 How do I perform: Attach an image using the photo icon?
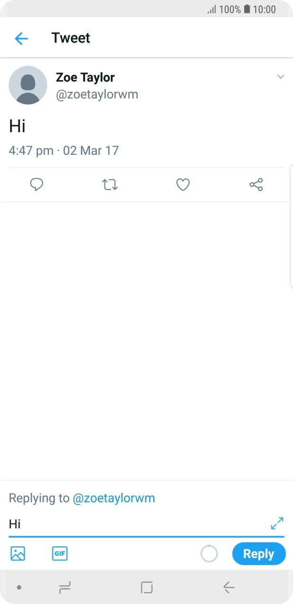coord(17,553)
